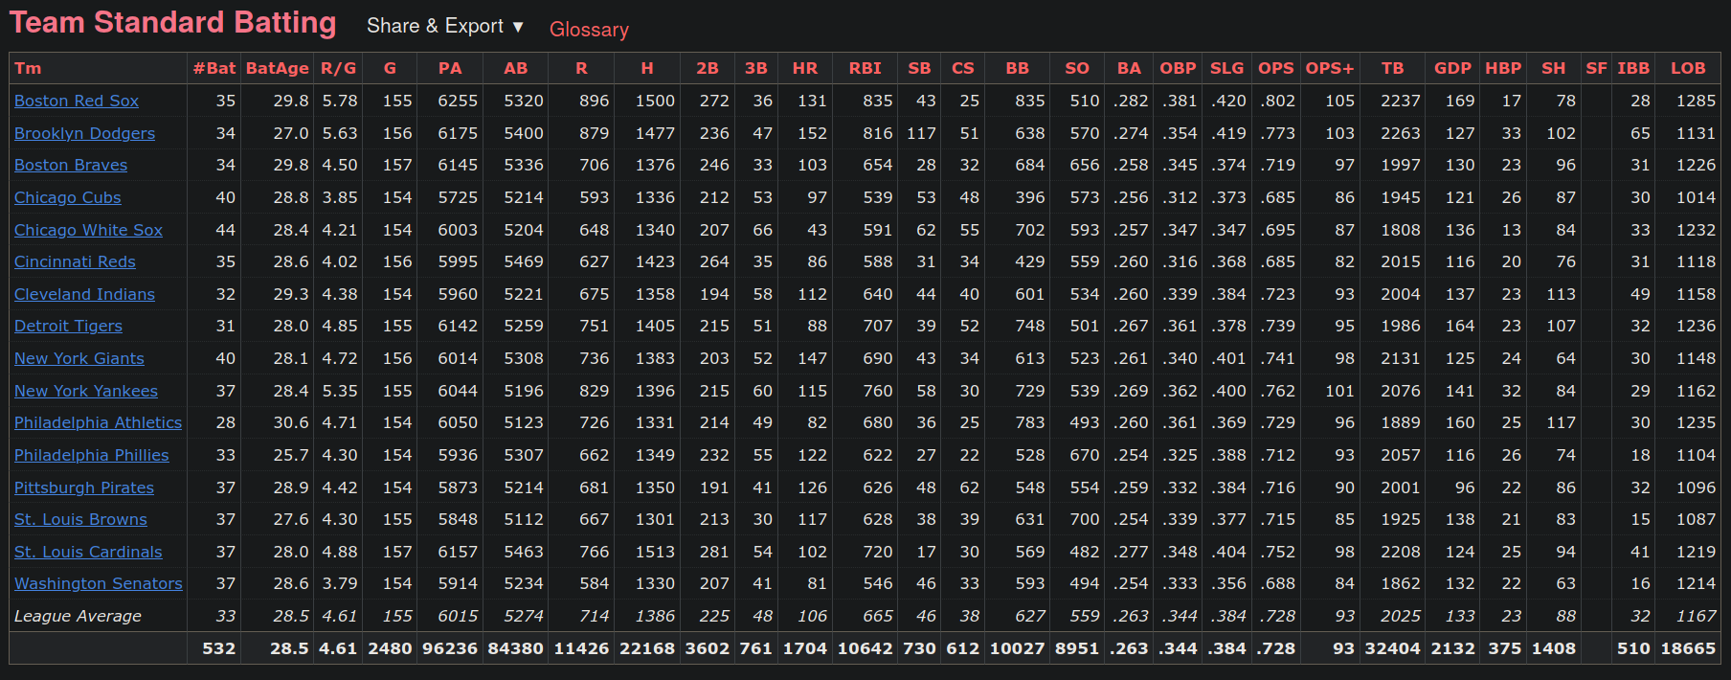Open the Washington Senators link

[99, 583]
